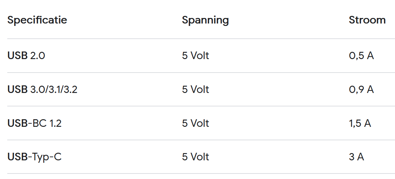Click the 3.0/3.1/3.2 version numbers text

[54, 89]
